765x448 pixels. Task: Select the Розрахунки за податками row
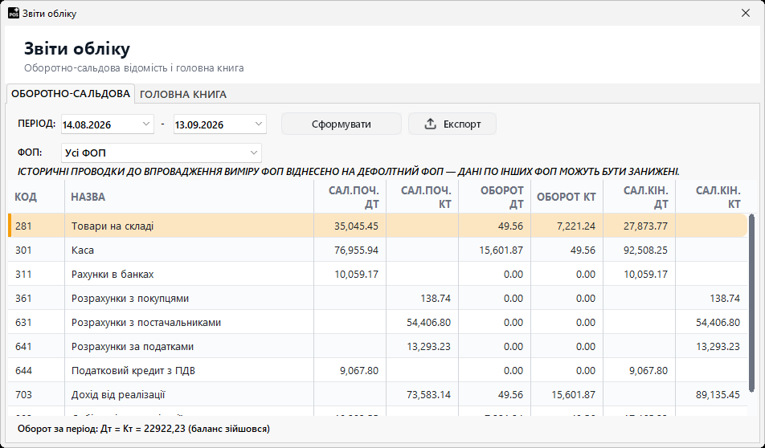point(378,347)
